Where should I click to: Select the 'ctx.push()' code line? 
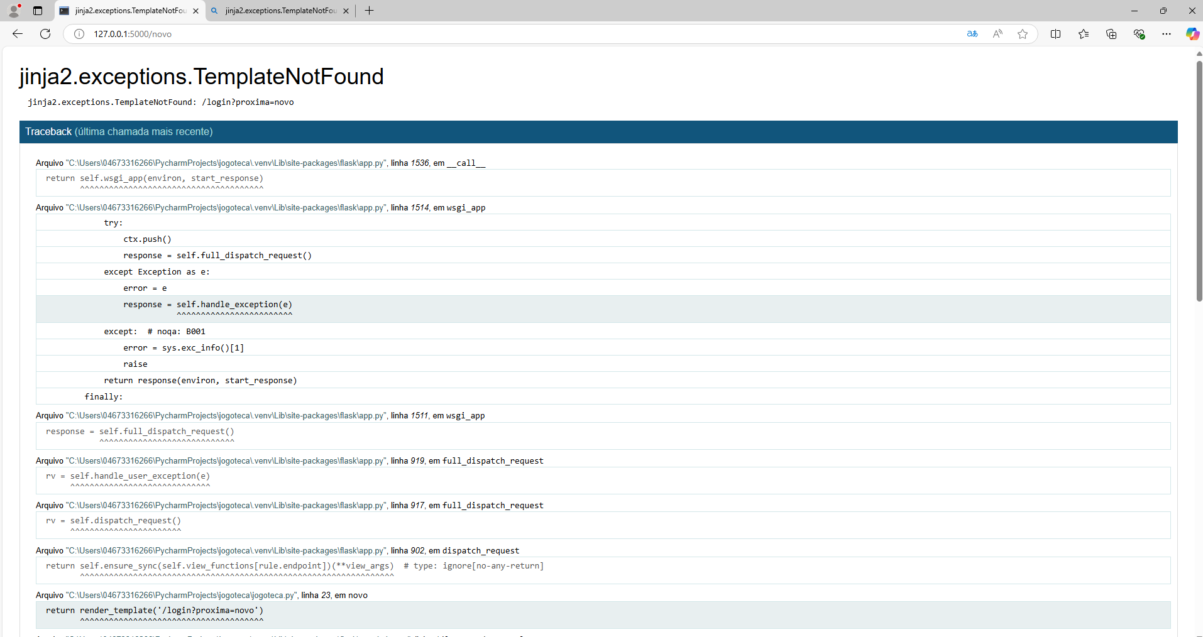tap(603, 239)
